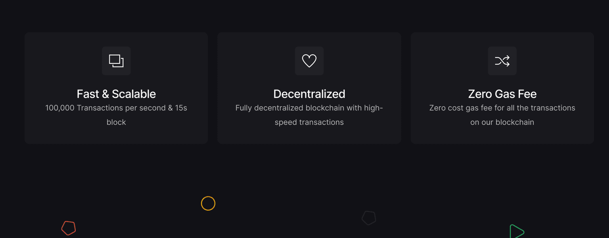Click the lone word 'block' in first card
The width and height of the screenshot is (609, 238).
tap(116, 122)
